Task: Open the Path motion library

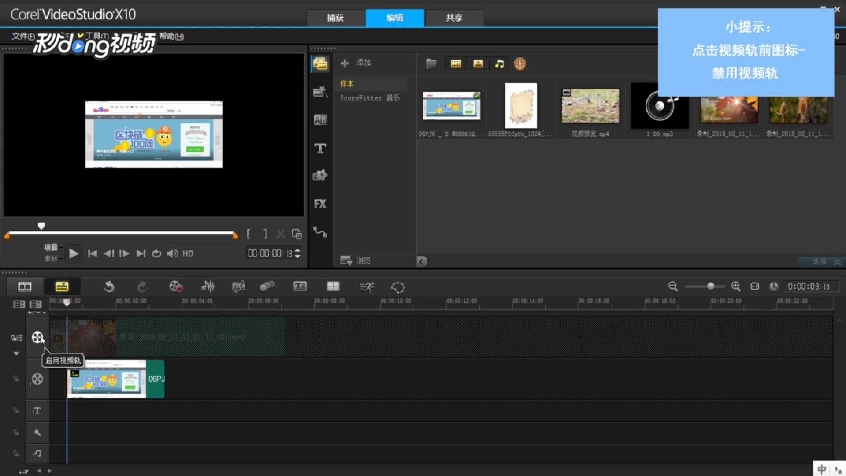Action: tap(320, 232)
